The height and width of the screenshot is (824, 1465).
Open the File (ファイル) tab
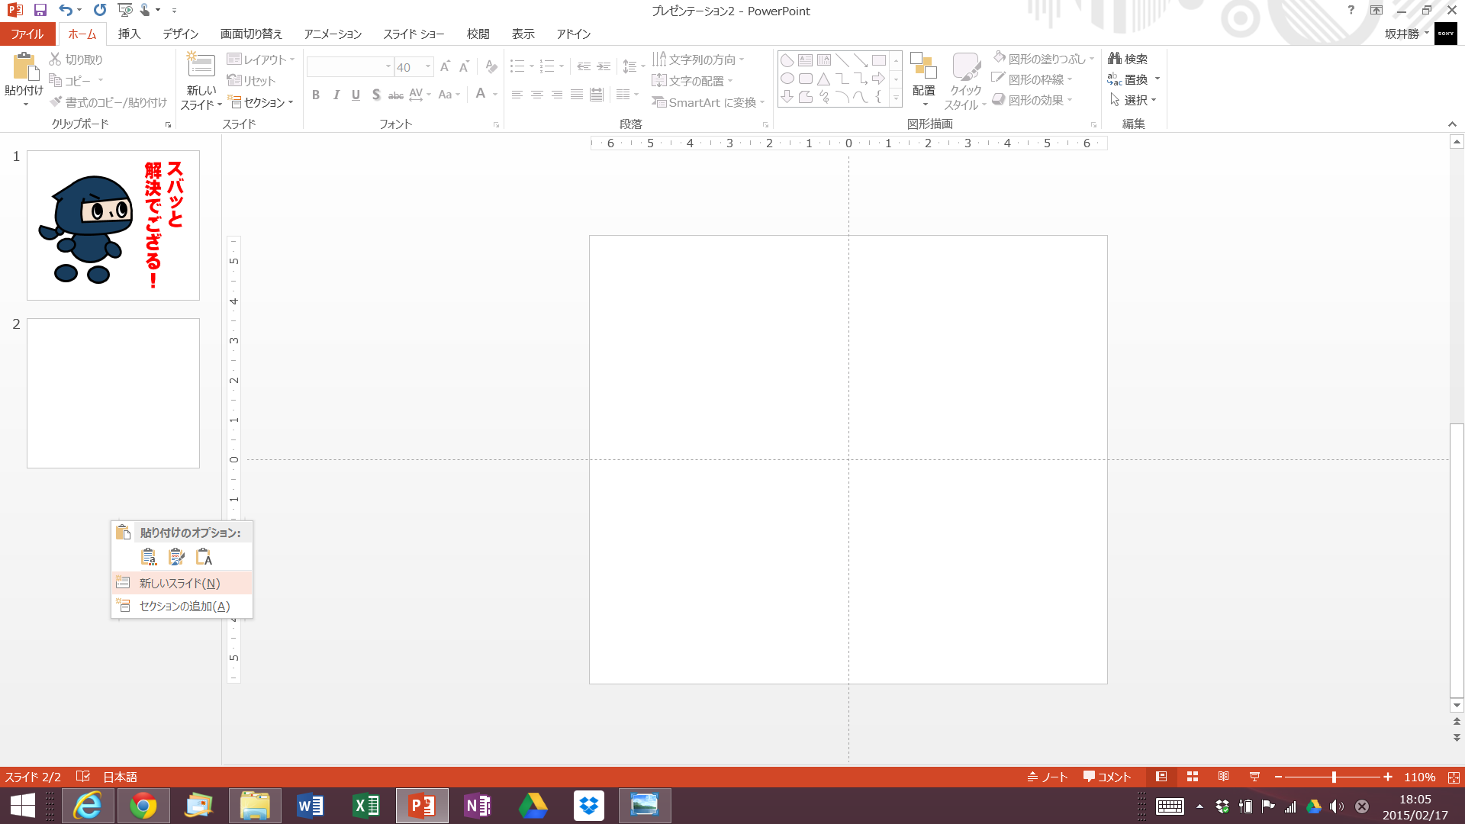pos(27,34)
